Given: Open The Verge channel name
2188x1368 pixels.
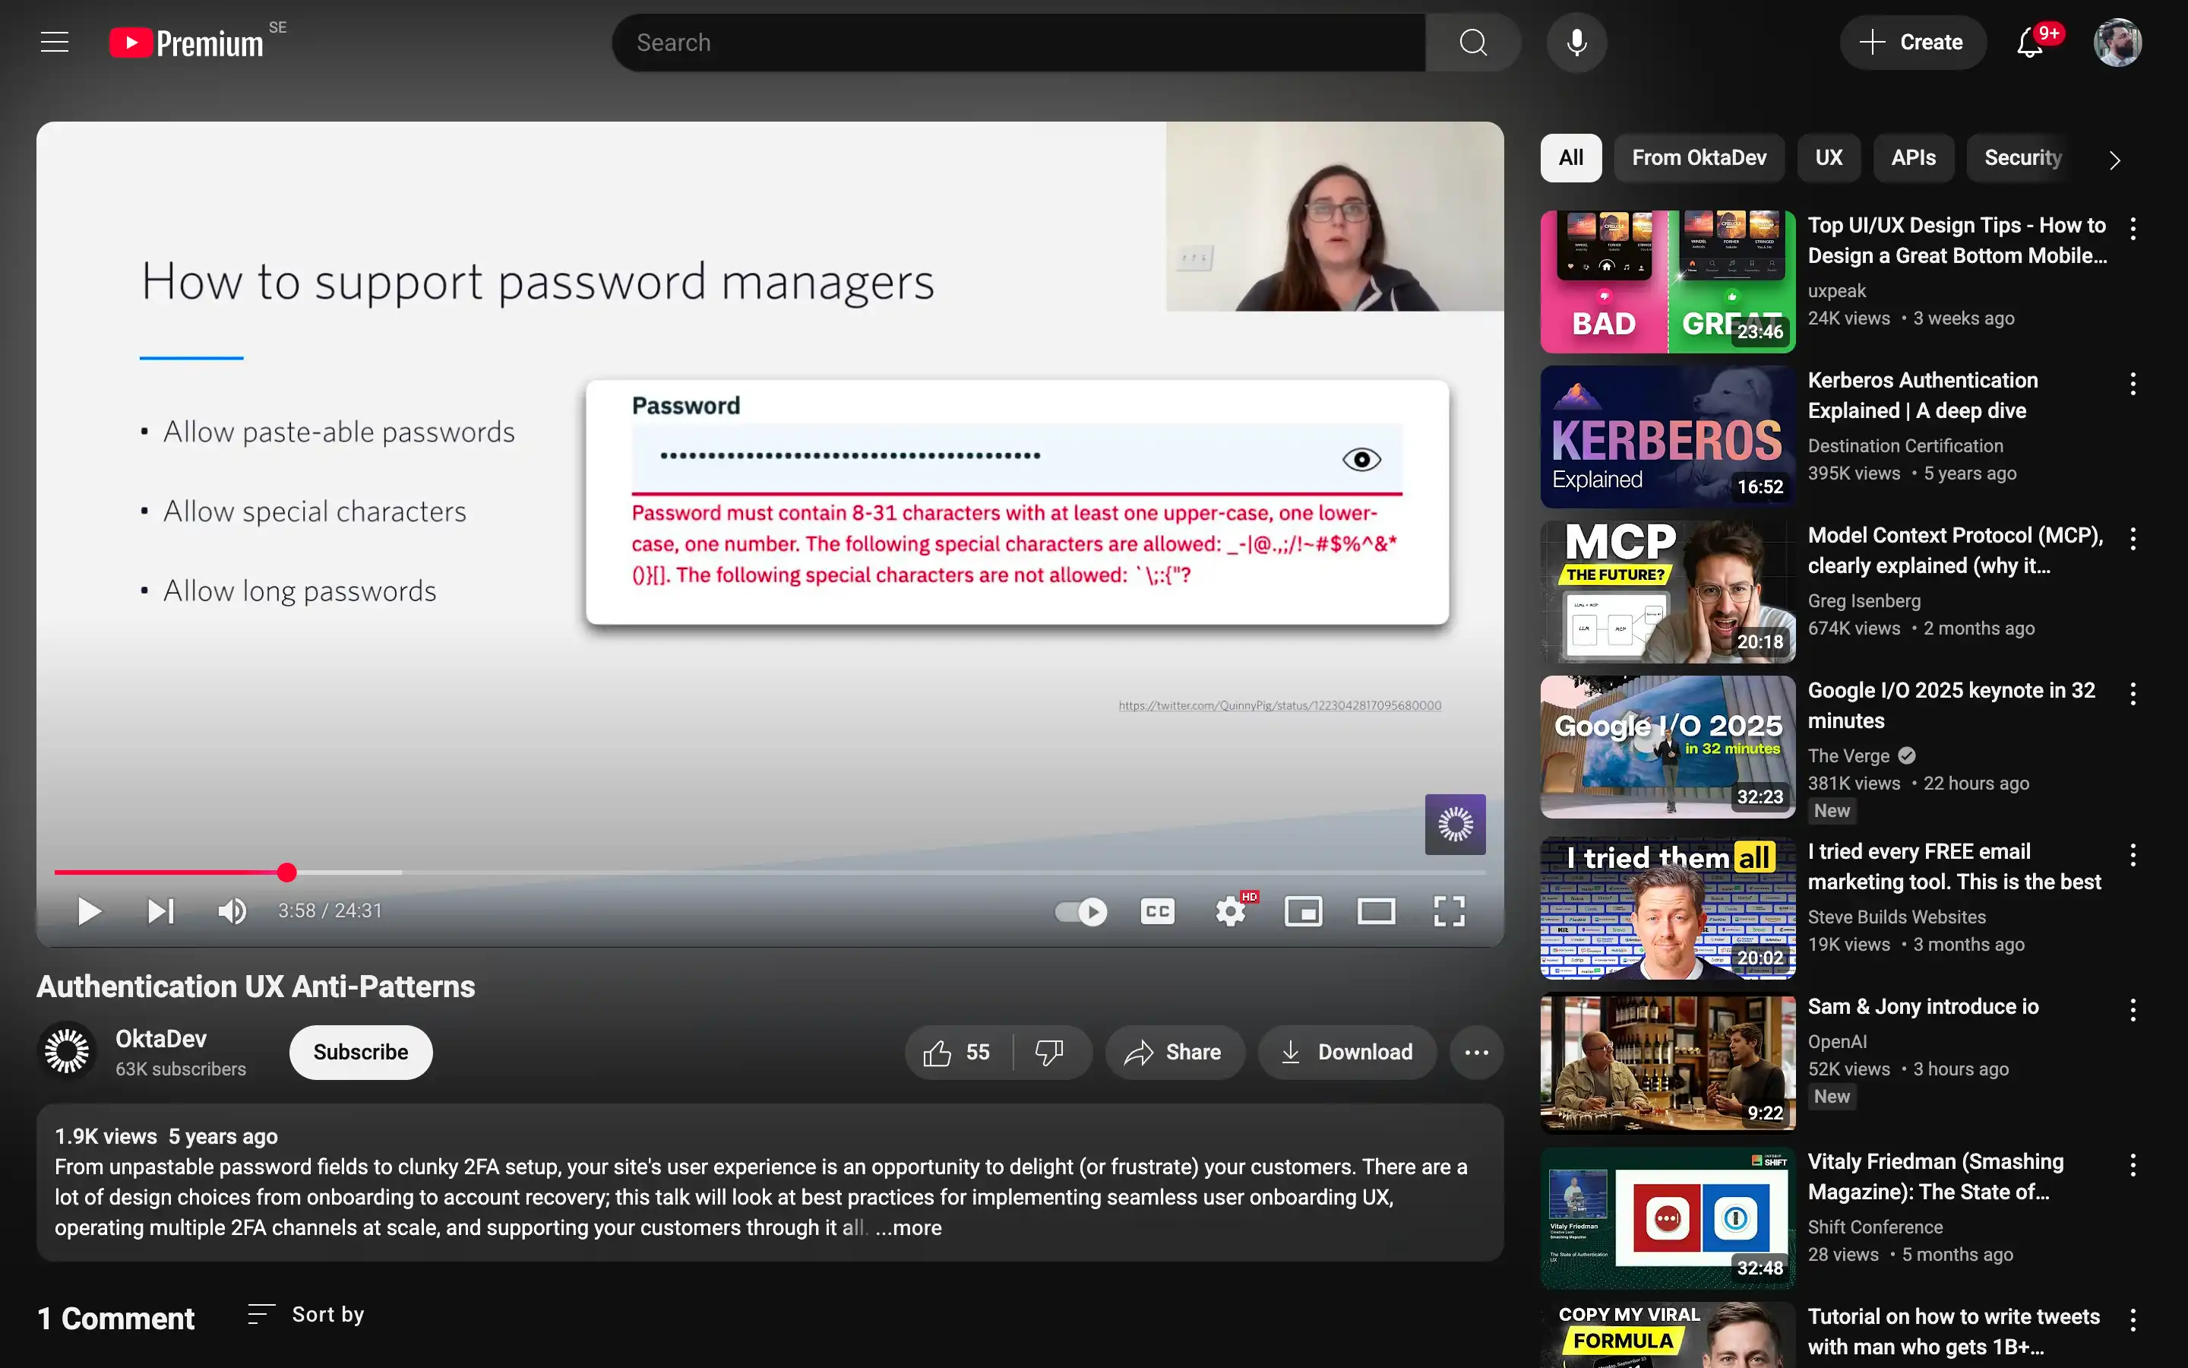Looking at the screenshot, I should pos(1848,755).
